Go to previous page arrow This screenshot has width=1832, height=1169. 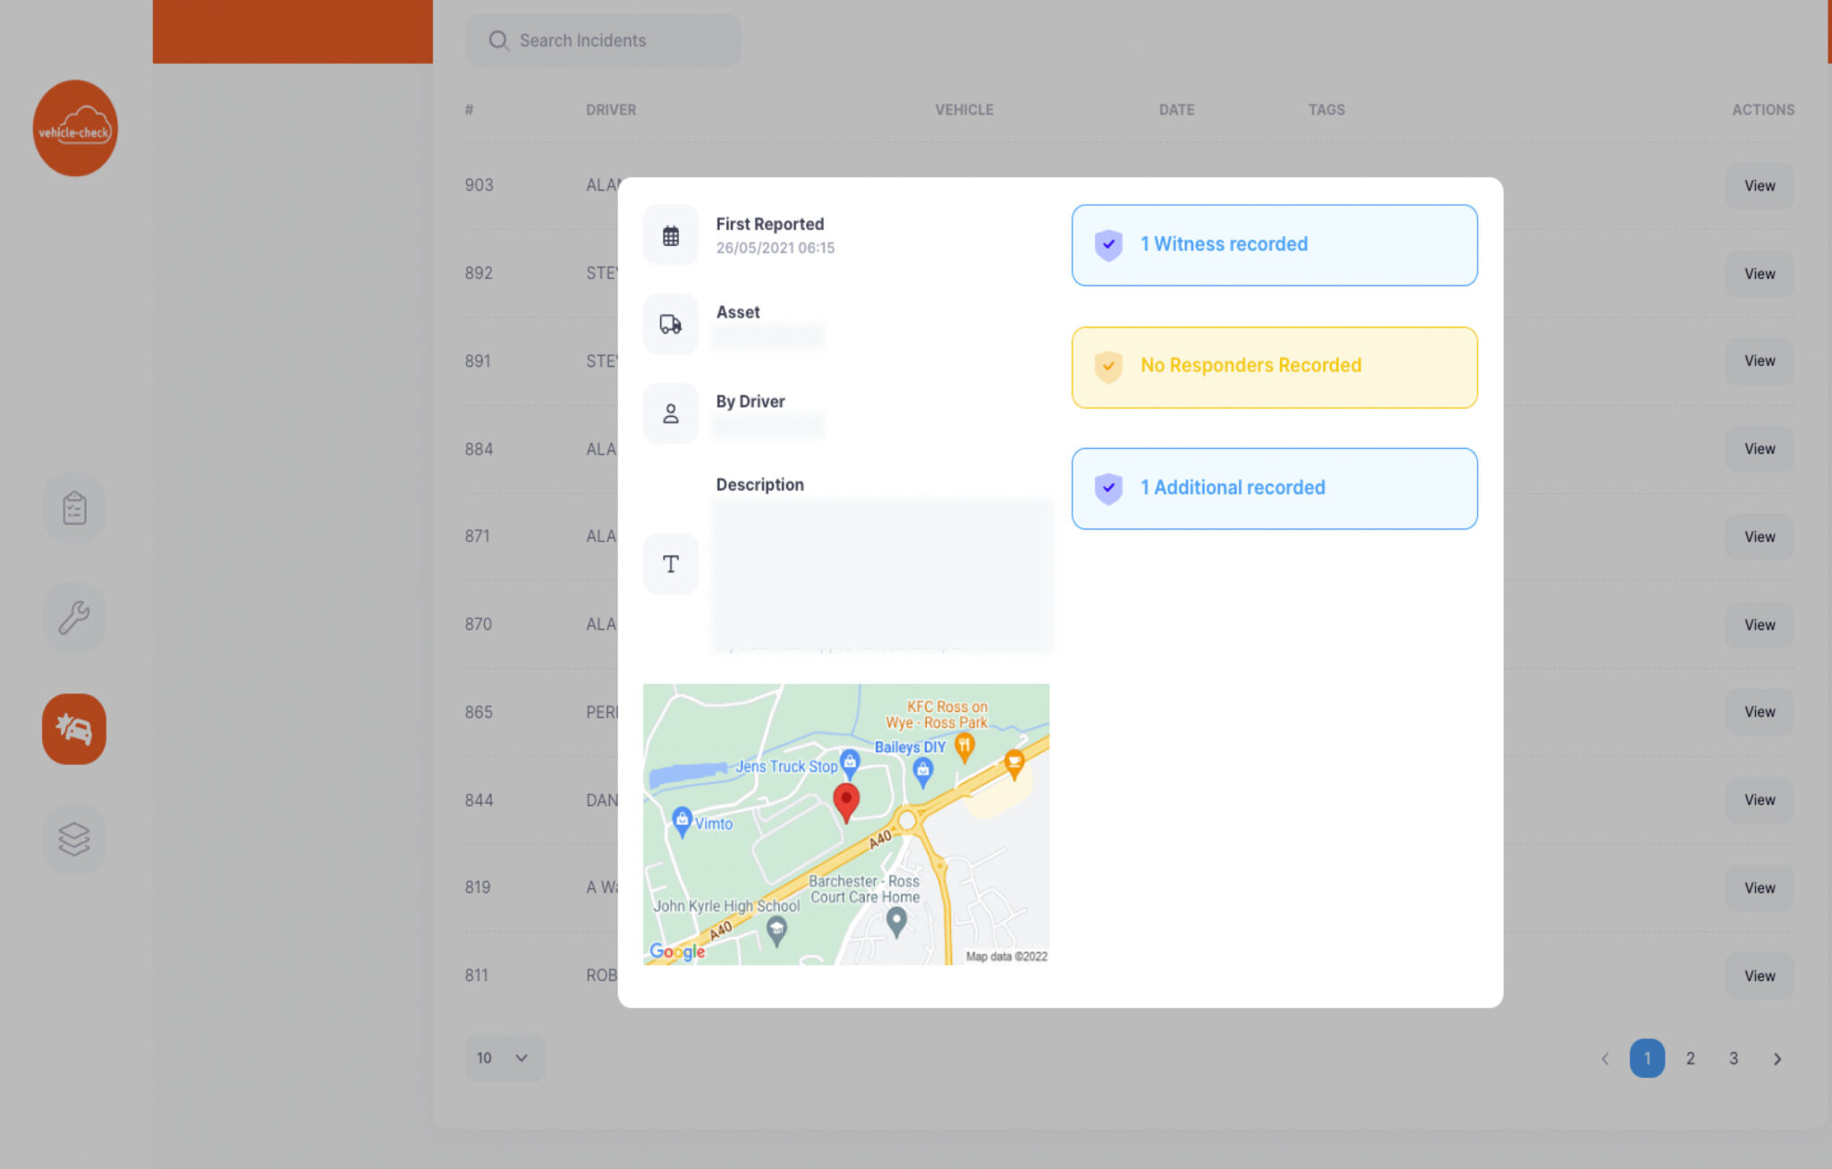1605,1058
